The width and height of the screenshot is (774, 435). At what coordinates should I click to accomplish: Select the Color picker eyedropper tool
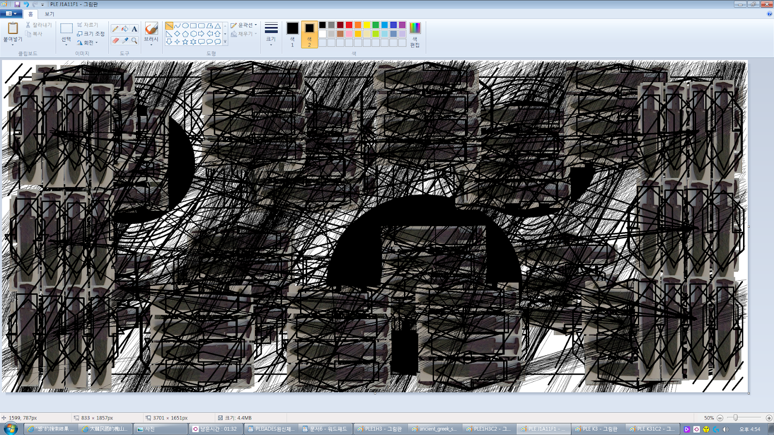125,41
